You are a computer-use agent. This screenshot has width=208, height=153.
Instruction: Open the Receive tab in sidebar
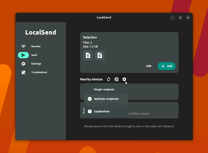tap(36, 46)
